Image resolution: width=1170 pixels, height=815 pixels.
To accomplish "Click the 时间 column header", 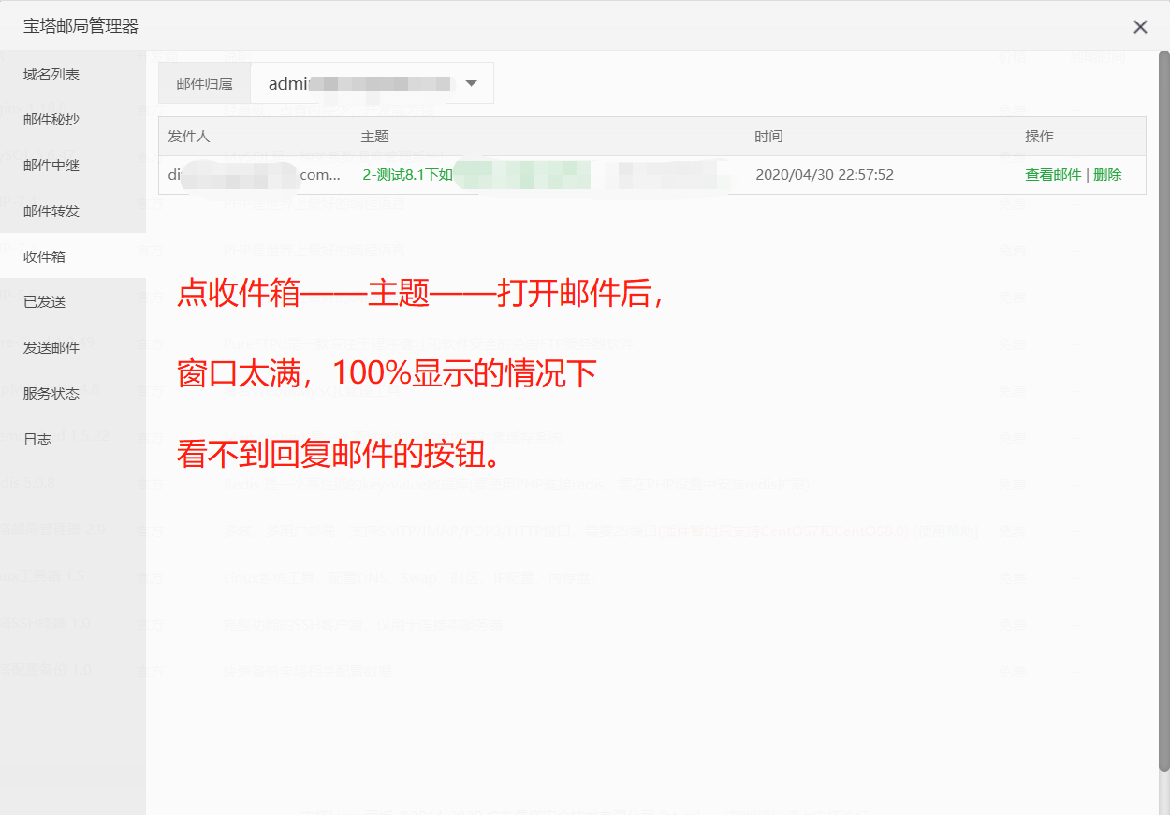I will pyautogui.click(x=768, y=137).
